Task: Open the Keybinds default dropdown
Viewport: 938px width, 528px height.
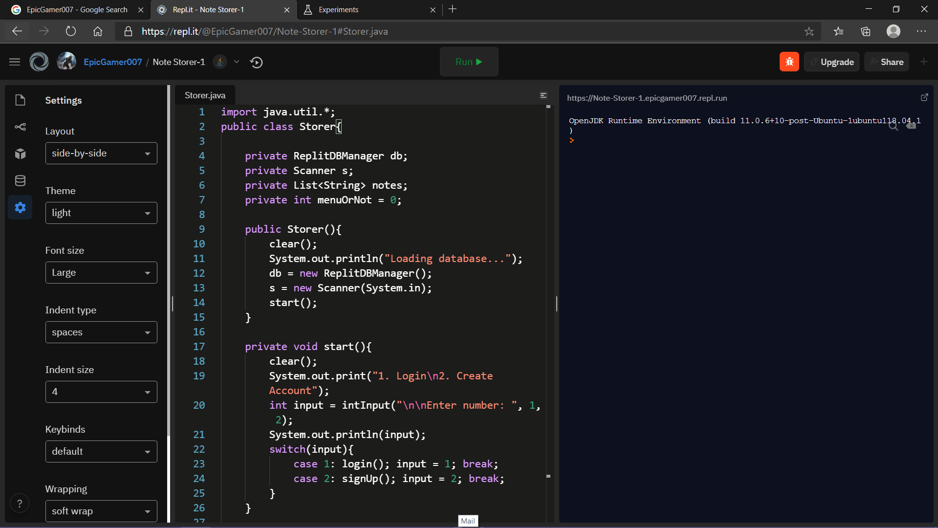Action: 101,451
